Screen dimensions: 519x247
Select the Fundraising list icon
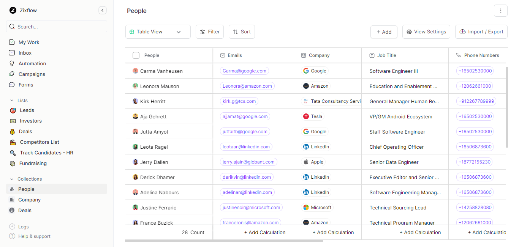click(x=12, y=163)
